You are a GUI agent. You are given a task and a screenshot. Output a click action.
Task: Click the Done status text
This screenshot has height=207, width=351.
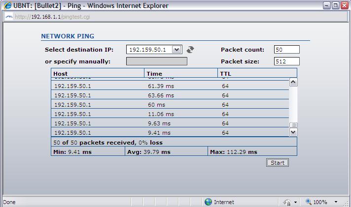pyautogui.click(x=9, y=202)
